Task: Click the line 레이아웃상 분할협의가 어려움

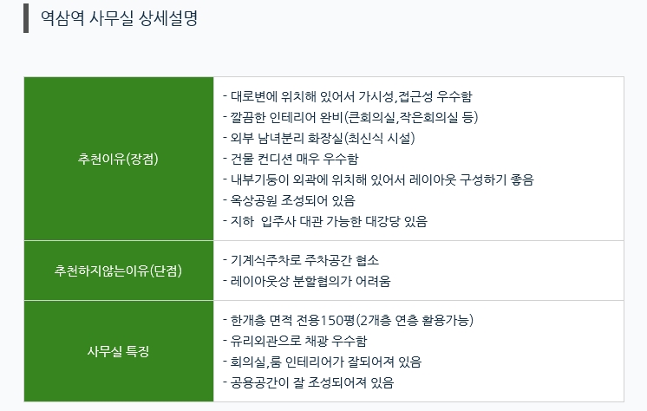Action: click(306, 282)
